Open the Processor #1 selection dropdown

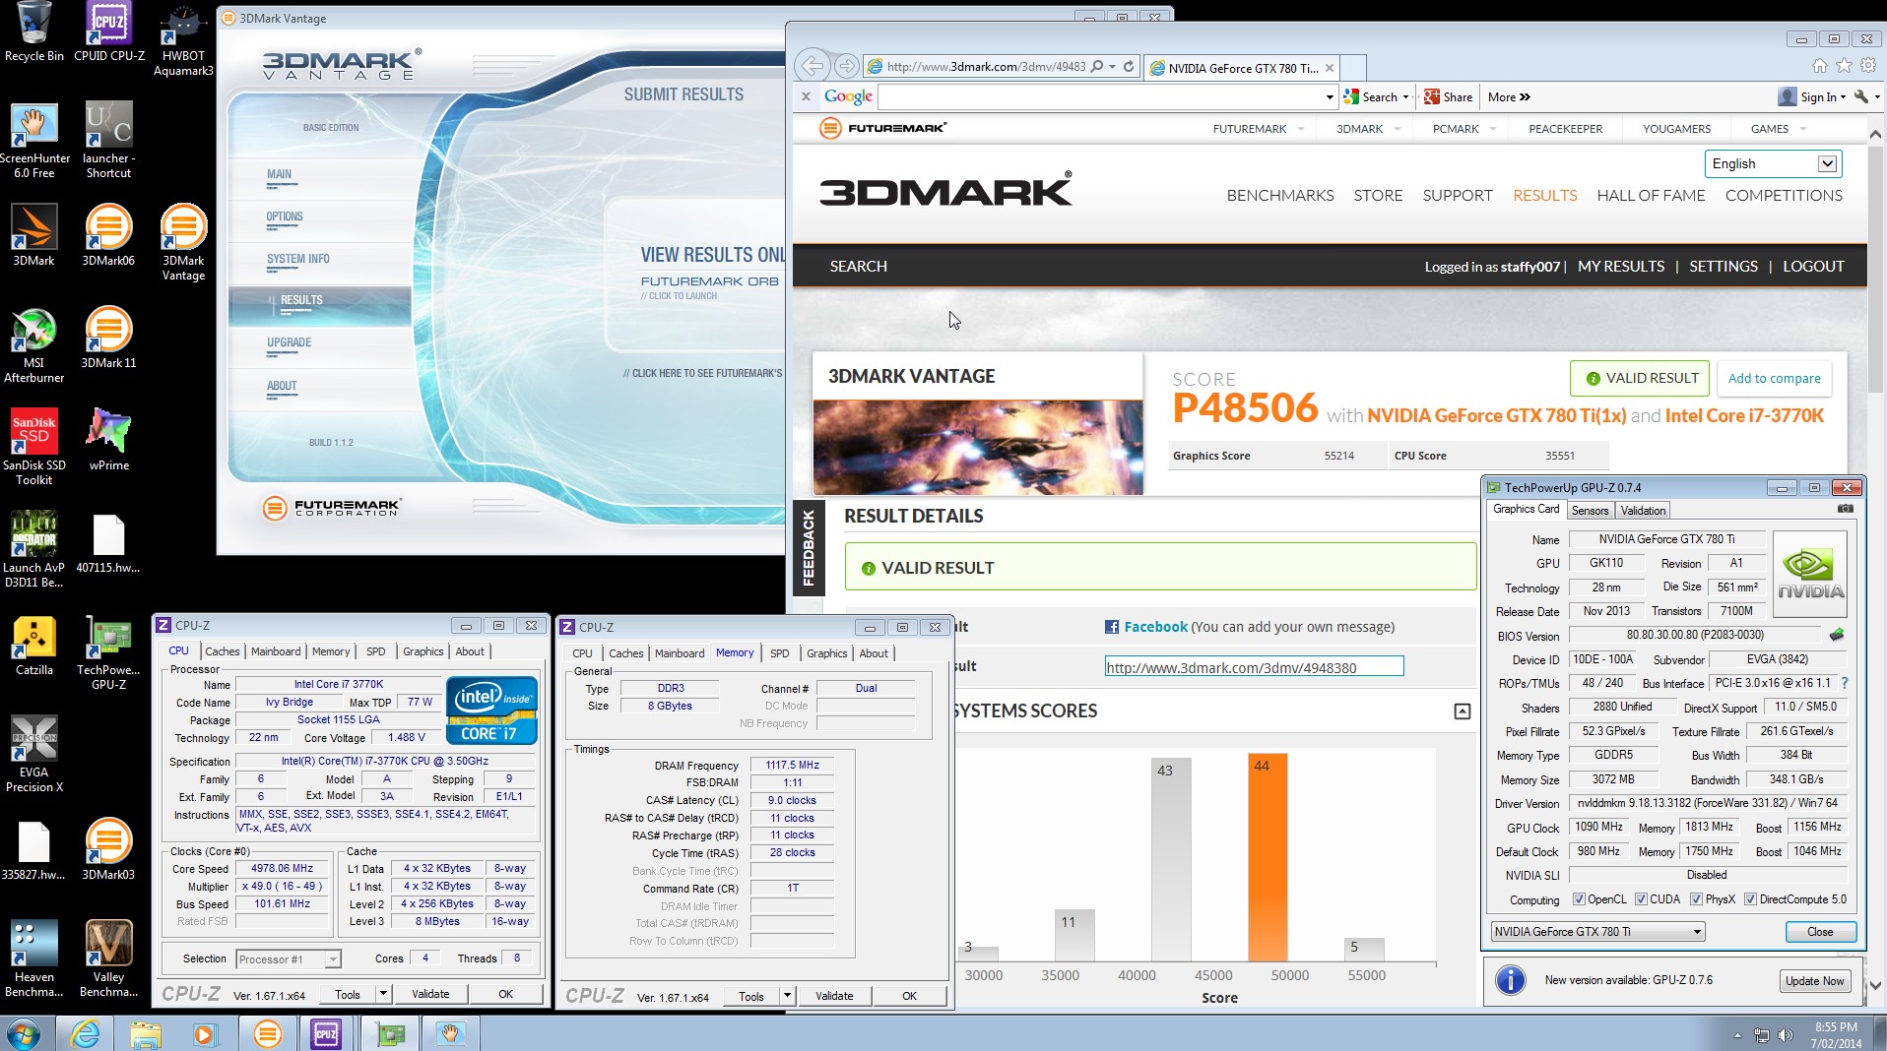[x=288, y=959]
